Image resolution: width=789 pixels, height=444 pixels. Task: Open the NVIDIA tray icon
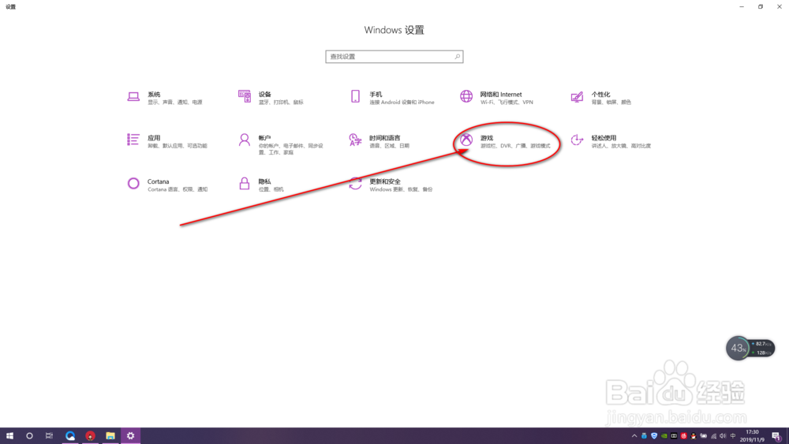[x=664, y=436]
